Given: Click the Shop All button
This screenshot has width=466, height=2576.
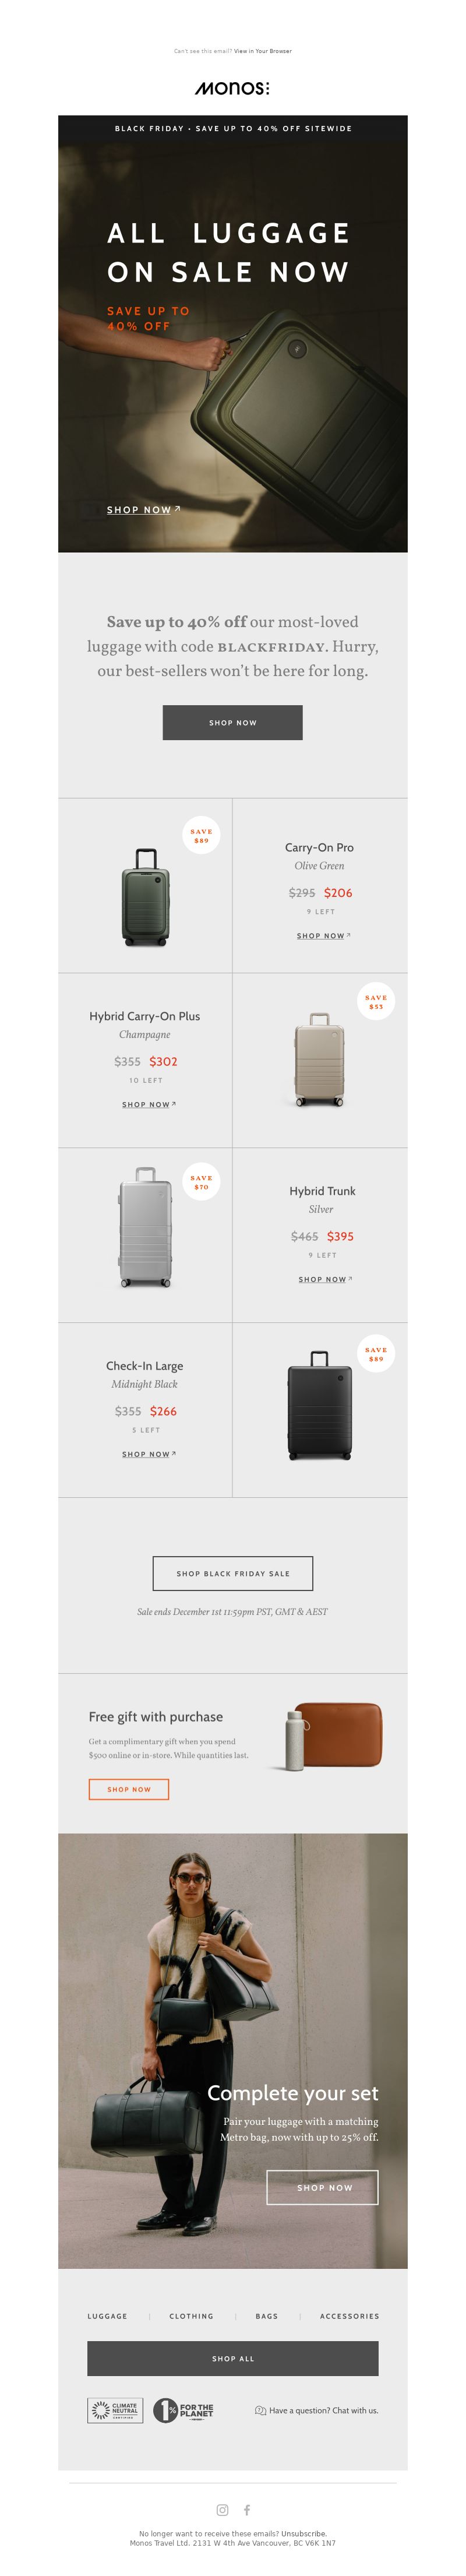Looking at the screenshot, I should click(x=232, y=2358).
